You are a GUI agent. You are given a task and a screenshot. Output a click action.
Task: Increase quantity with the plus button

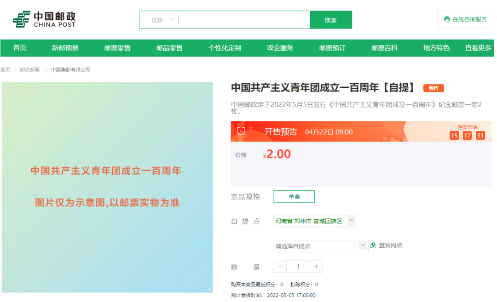pos(316,267)
